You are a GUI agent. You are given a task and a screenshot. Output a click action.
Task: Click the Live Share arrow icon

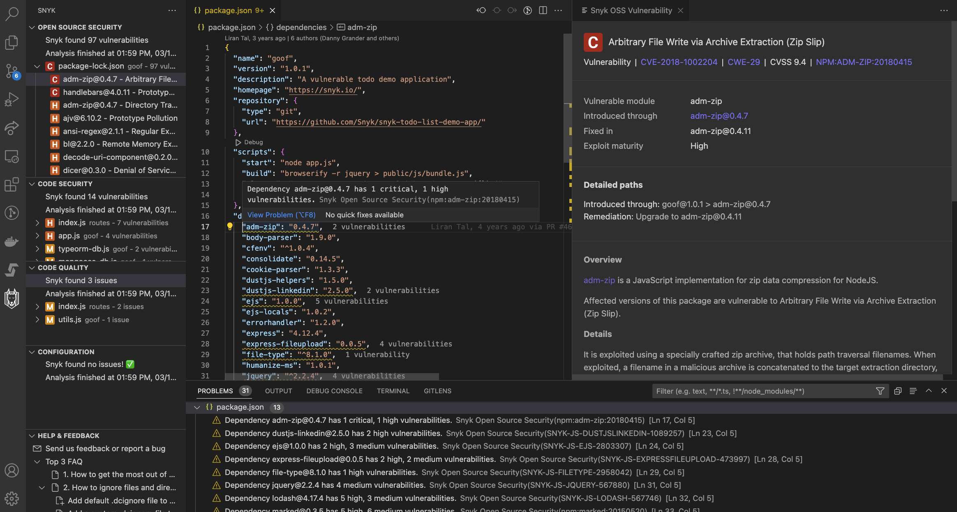[x=12, y=128]
